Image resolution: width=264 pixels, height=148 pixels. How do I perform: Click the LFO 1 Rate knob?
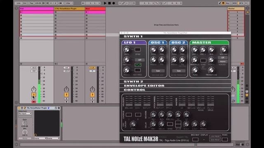point(127,49)
